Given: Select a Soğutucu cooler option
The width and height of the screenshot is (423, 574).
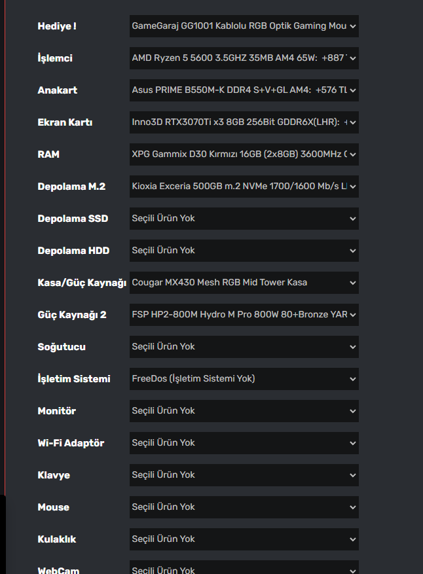Looking at the screenshot, I should (x=244, y=347).
